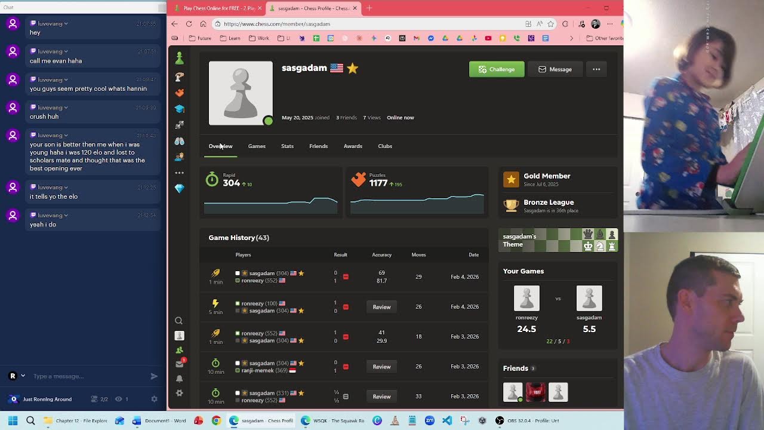Send a Message to sasgadam
This screenshot has width=764, height=430.
555,69
